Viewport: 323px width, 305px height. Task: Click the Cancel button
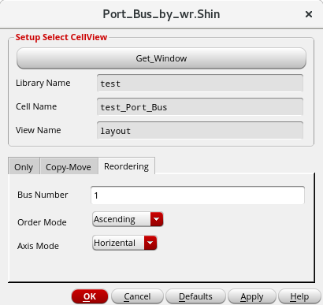point(137,296)
